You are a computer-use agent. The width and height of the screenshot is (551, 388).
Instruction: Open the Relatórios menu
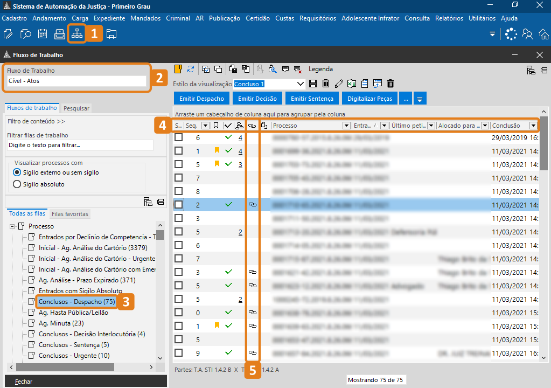coord(449,18)
